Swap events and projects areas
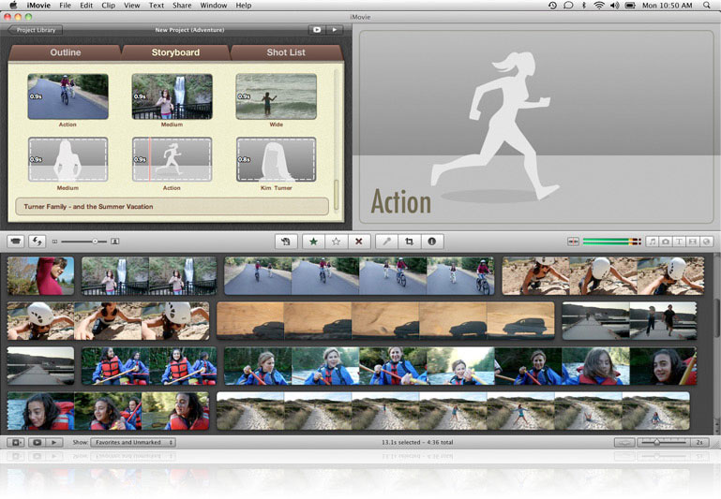This screenshot has width=721, height=499. pos(38,242)
